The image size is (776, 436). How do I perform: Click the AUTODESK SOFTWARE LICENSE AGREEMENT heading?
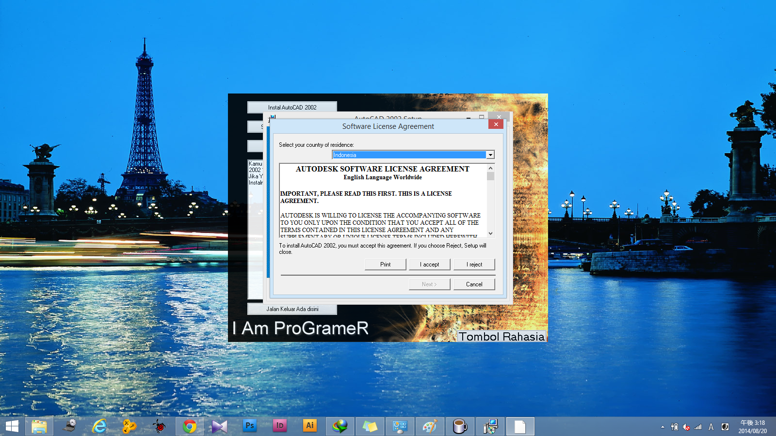(x=383, y=169)
